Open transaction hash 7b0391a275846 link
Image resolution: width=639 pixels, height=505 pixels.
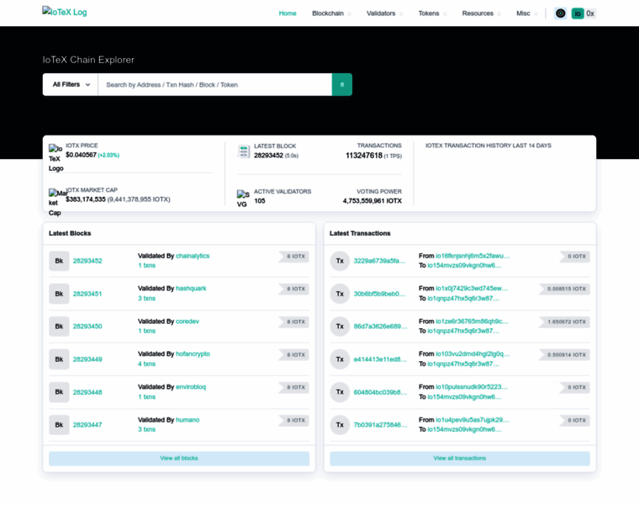[x=380, y=425]
